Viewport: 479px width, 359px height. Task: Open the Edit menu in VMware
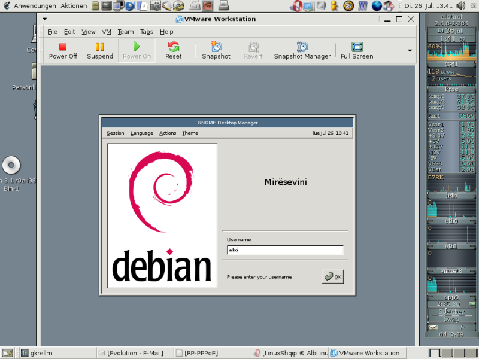point(69,32)
